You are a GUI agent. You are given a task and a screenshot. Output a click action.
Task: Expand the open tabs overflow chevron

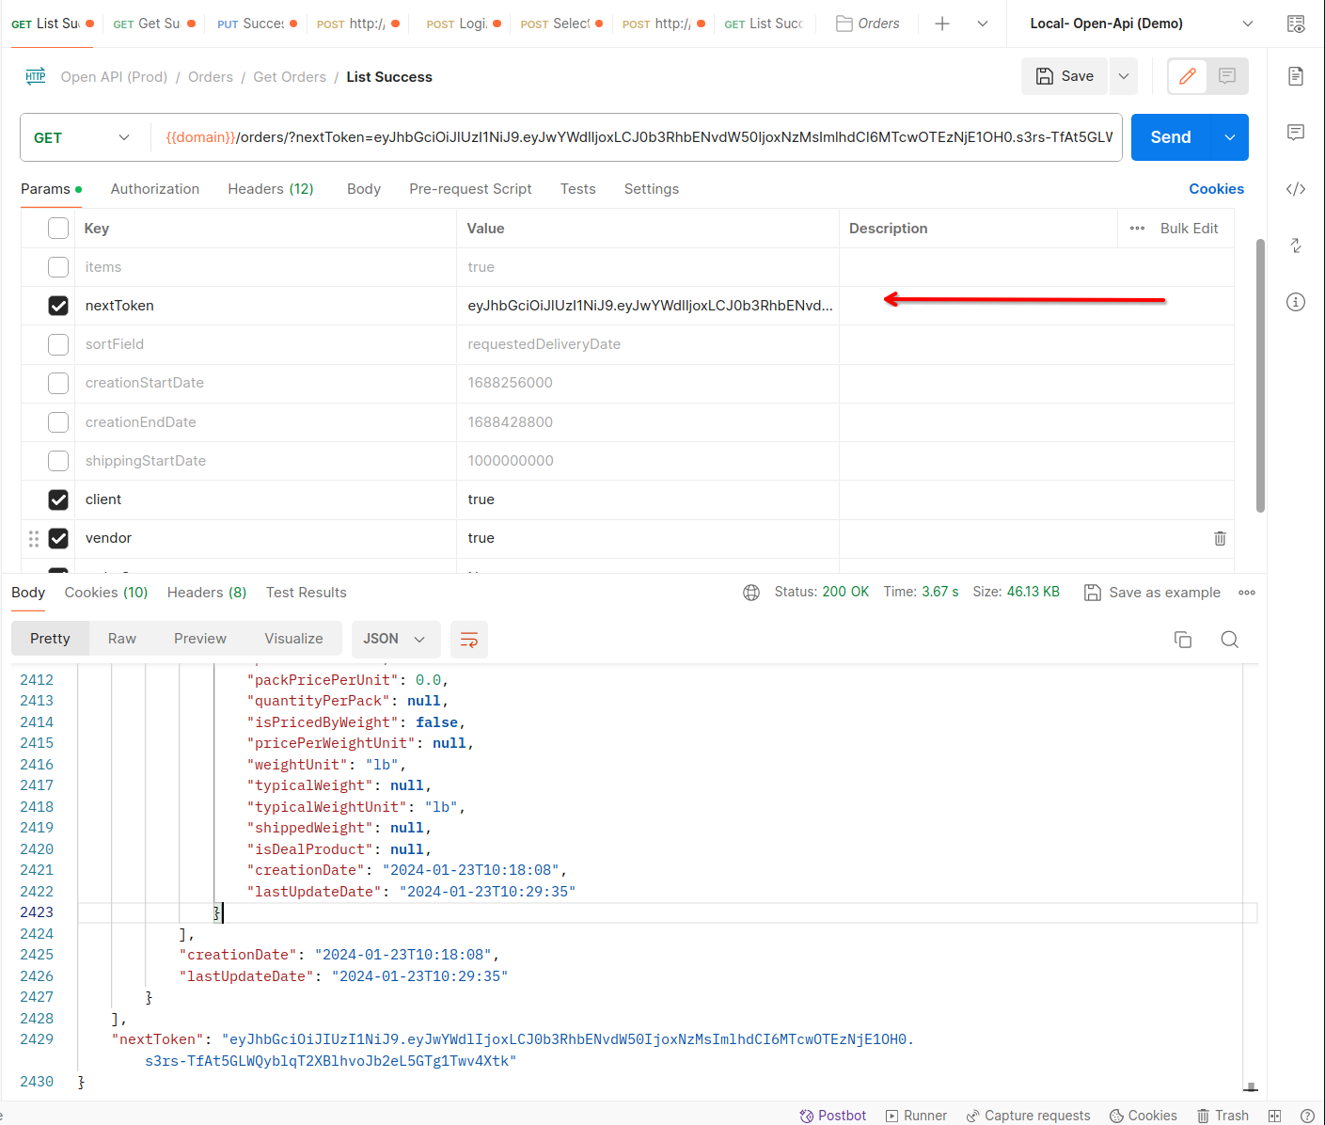[983, 24]
